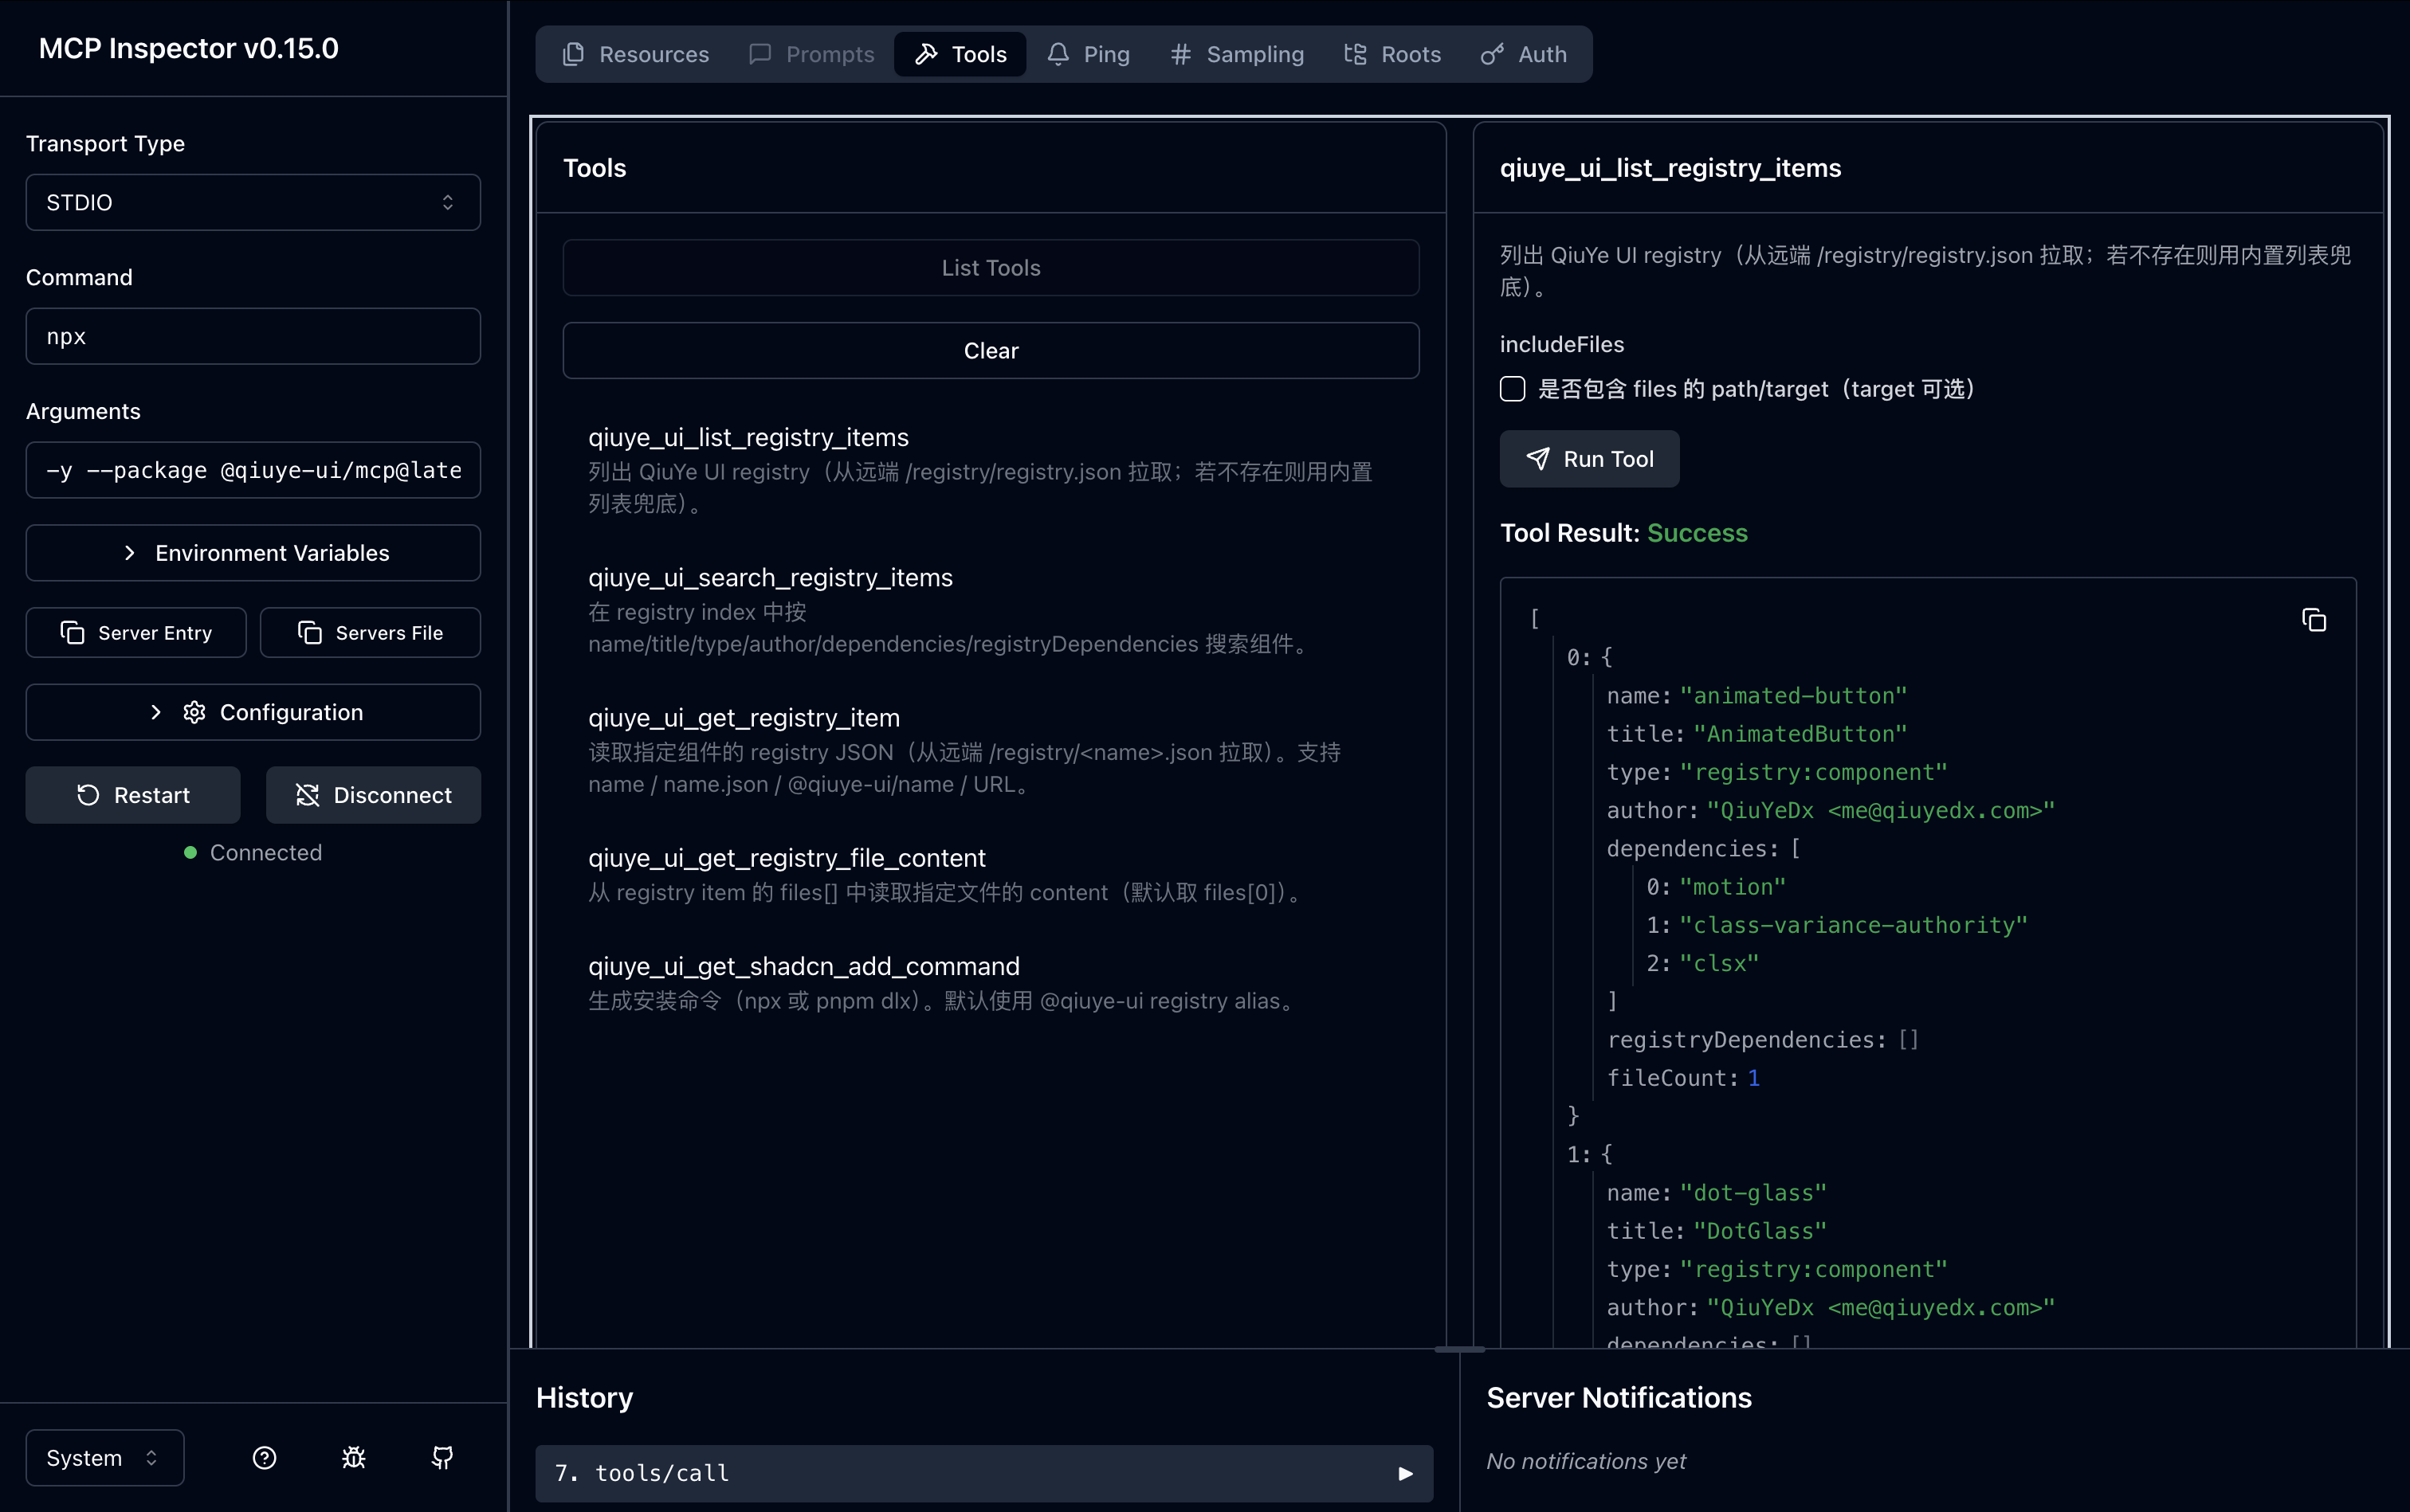The image size is (2410, 1512).
Task: Expand the Environment Variables section
Action: 253,553
